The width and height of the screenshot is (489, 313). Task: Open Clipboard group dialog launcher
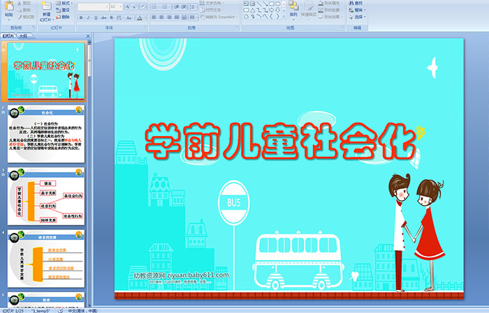tap(34, 28)
